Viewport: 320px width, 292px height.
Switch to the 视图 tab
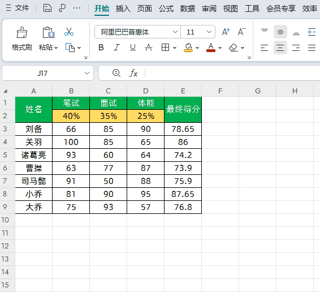pos(231,8)
